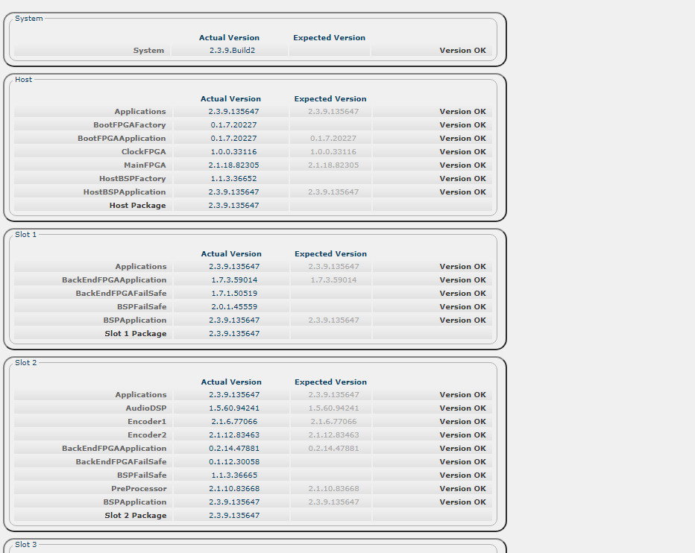
Task: Click Slot 1 BackEndFPGAApplication expected version
Action: click(x=333, y=280)
